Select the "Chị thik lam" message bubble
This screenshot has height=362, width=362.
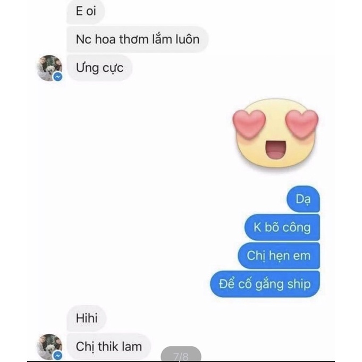(109, 347)
